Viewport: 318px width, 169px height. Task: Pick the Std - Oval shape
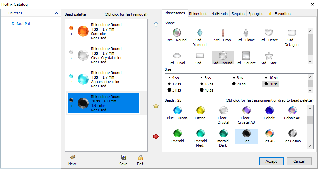tap(177, 58)
